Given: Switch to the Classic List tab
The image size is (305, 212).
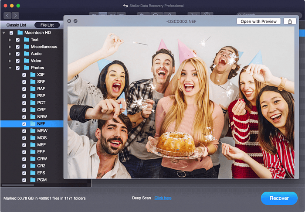Looking at the screenshot, I should (x=16, y=25).
